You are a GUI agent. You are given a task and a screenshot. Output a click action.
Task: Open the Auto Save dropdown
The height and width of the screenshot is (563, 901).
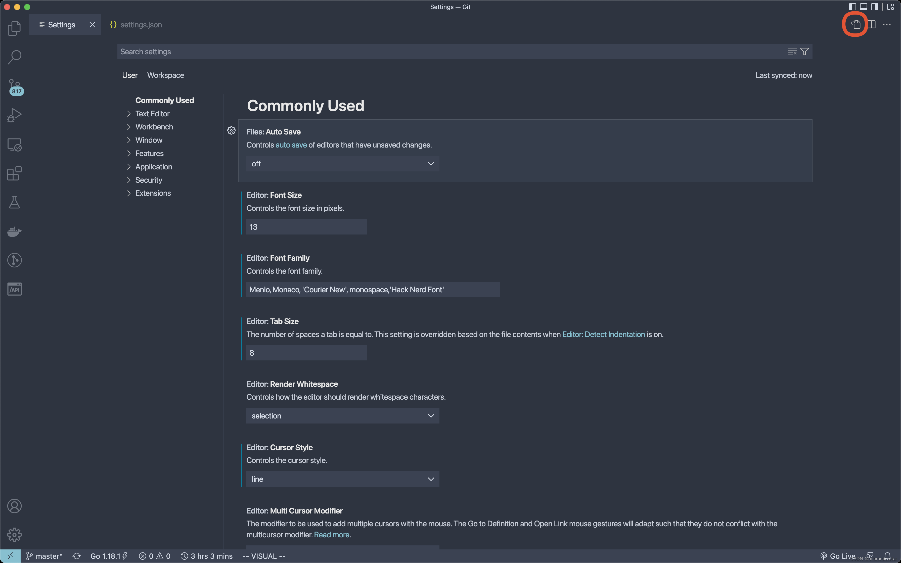[x=343, y=164]
